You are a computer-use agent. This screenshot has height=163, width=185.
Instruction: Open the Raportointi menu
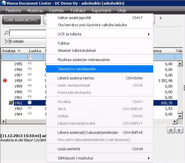(x=102, y=11)
